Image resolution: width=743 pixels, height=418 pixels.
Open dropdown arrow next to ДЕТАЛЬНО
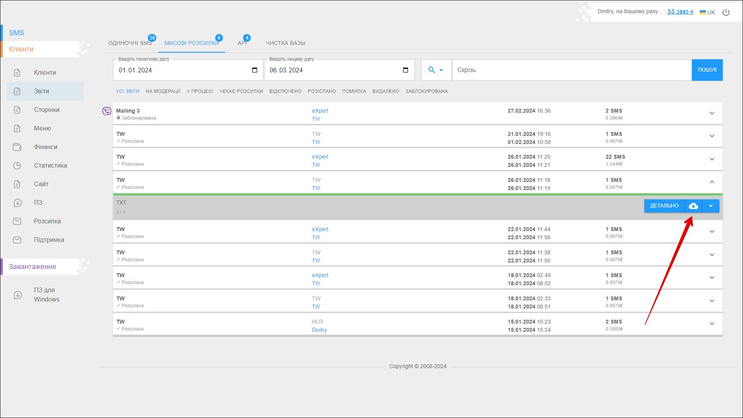pos(711,206)
